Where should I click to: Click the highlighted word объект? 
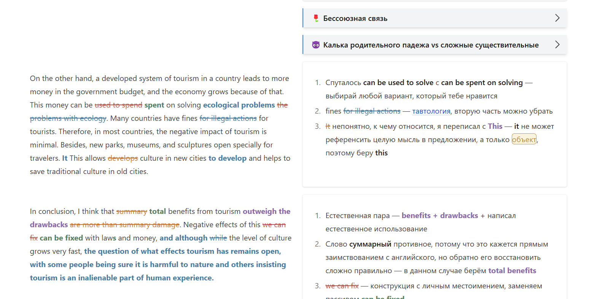click(524, 140)
